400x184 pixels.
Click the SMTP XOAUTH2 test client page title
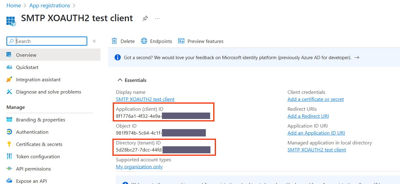pos(77,18)
